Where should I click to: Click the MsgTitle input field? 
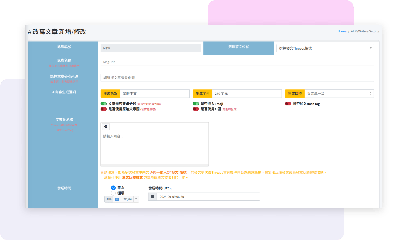coord(237,62)
